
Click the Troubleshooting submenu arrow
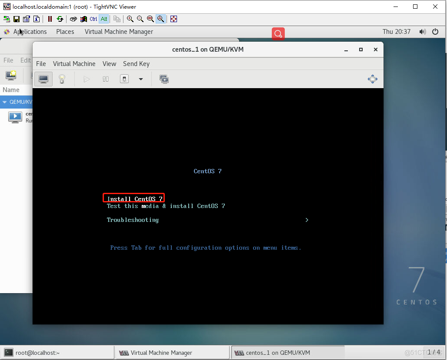coord(307,220)
